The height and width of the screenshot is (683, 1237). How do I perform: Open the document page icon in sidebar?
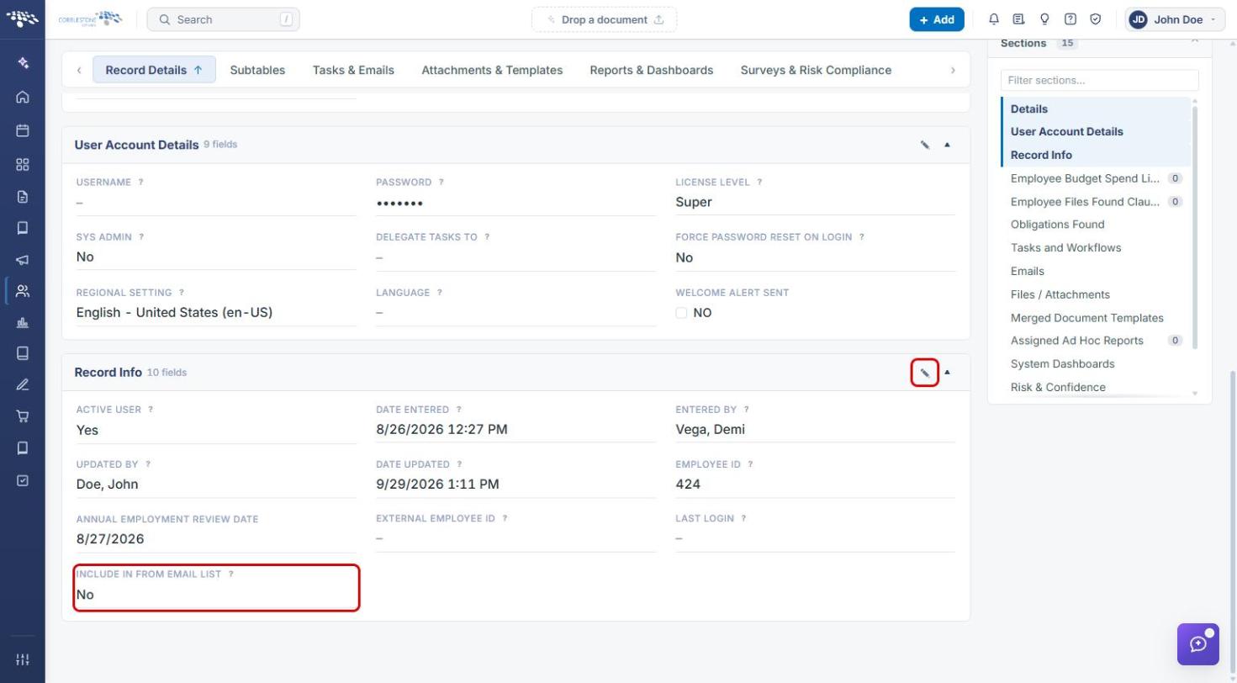(x=23, y=197)
